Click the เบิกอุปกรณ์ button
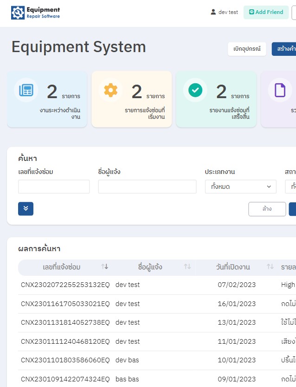The height and width of the screenshot is (387, 296). (247, 49)
